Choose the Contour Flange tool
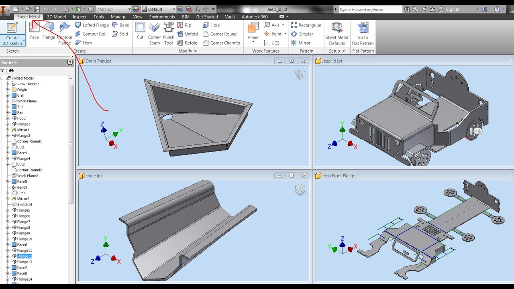Image resolution: width=514 pixels, height=289 pixels. pyautogui.click(x=65, y=33)
